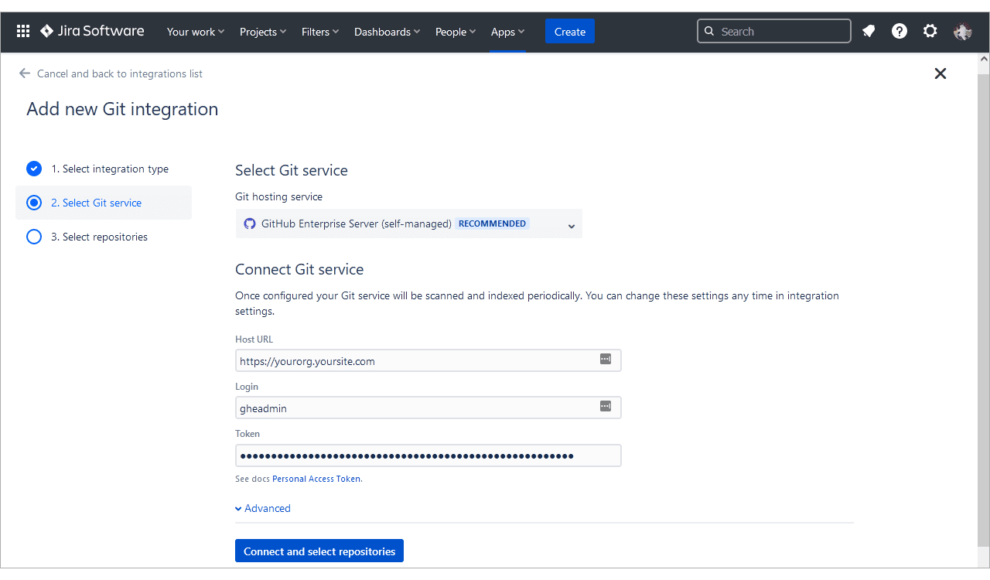Open the Personal Access Token docs link
The width and height of the screenshot is (990, 580).
pos(316,479)
